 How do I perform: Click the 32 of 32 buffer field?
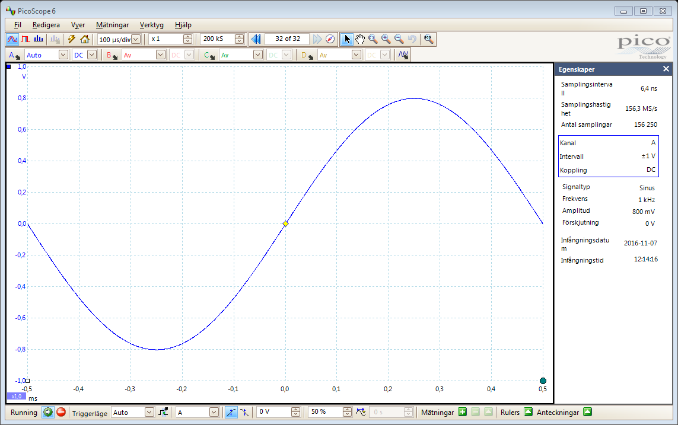288,39
